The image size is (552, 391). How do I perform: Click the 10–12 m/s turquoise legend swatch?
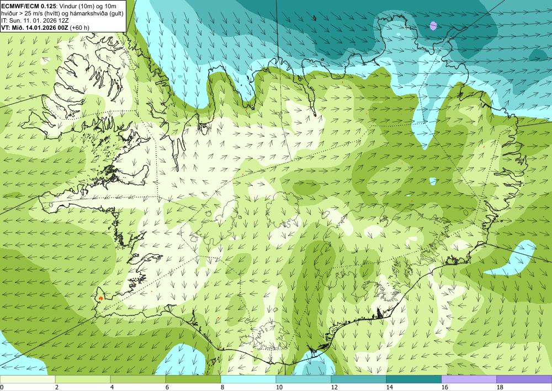(304, 379)
